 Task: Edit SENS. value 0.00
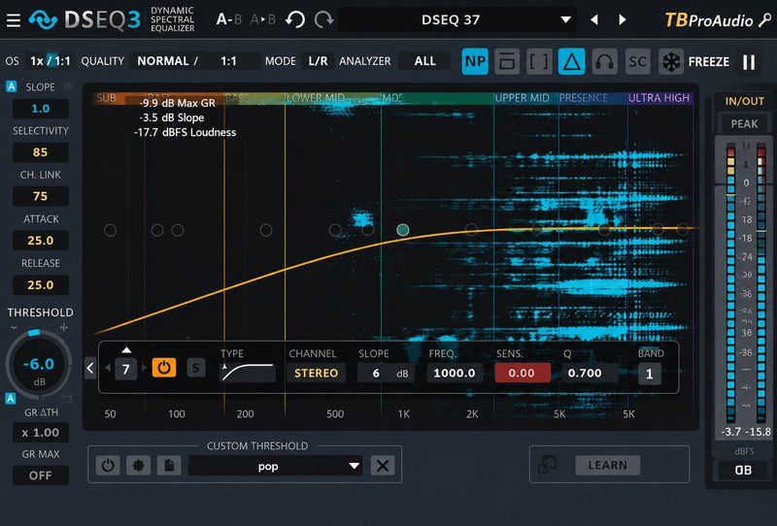[x=523, y=373]
